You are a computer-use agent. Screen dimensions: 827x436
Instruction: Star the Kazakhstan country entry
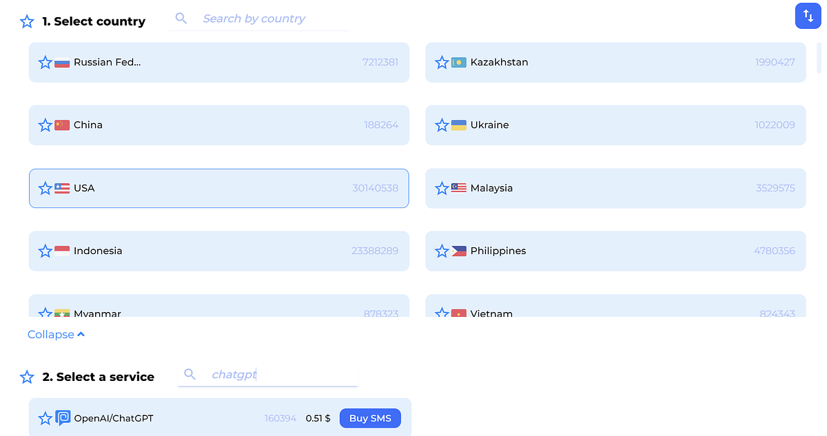(442, 63)
